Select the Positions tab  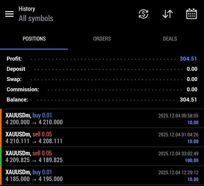(34, 39)
